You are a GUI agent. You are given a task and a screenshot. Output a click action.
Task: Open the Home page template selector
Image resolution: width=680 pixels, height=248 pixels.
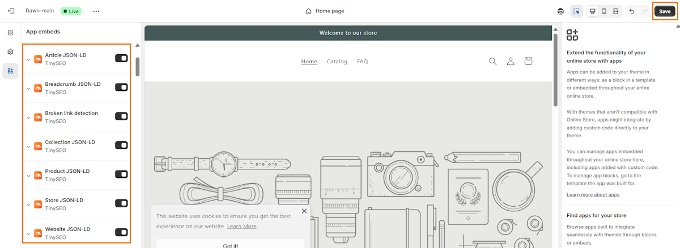point(325,11)
